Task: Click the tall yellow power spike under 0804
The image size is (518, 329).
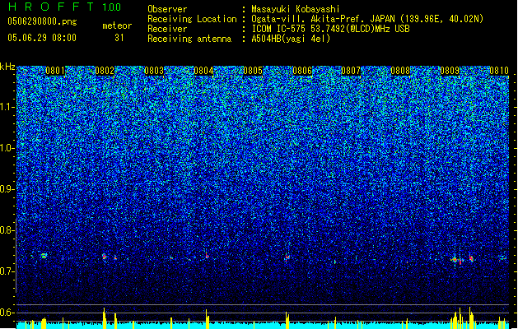Action: [207, 319]
